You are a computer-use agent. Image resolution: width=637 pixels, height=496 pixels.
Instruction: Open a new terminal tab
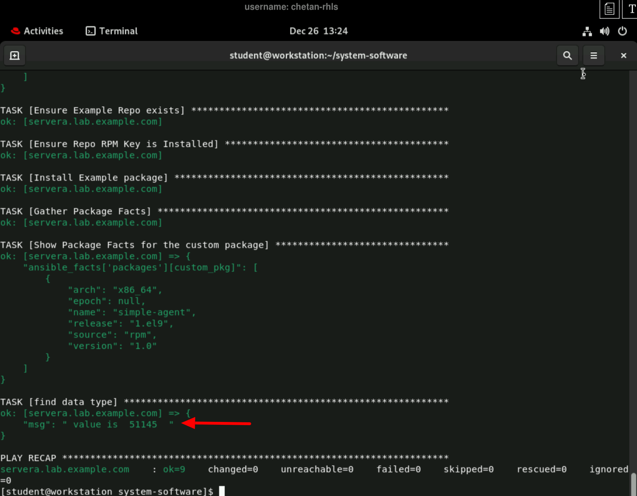click(x=15, y=56)
